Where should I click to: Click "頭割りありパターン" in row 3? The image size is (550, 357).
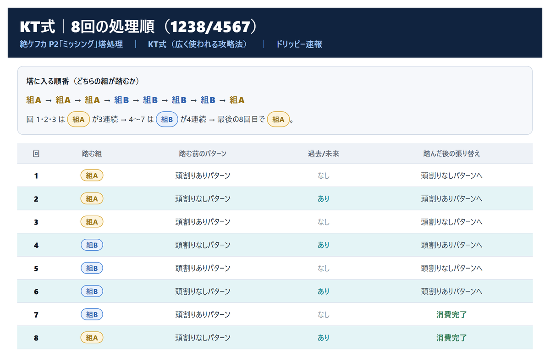[203, 222]
